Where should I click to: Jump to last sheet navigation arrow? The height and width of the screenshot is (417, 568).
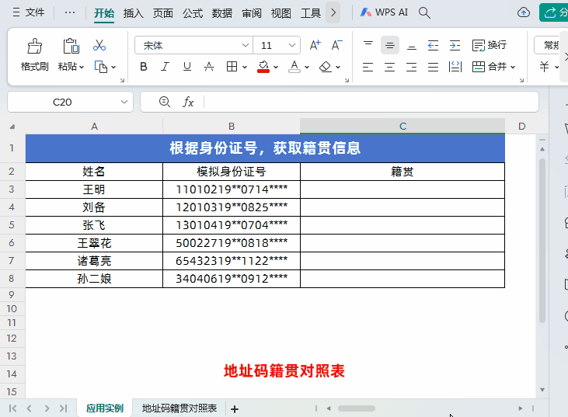[64, 408]
